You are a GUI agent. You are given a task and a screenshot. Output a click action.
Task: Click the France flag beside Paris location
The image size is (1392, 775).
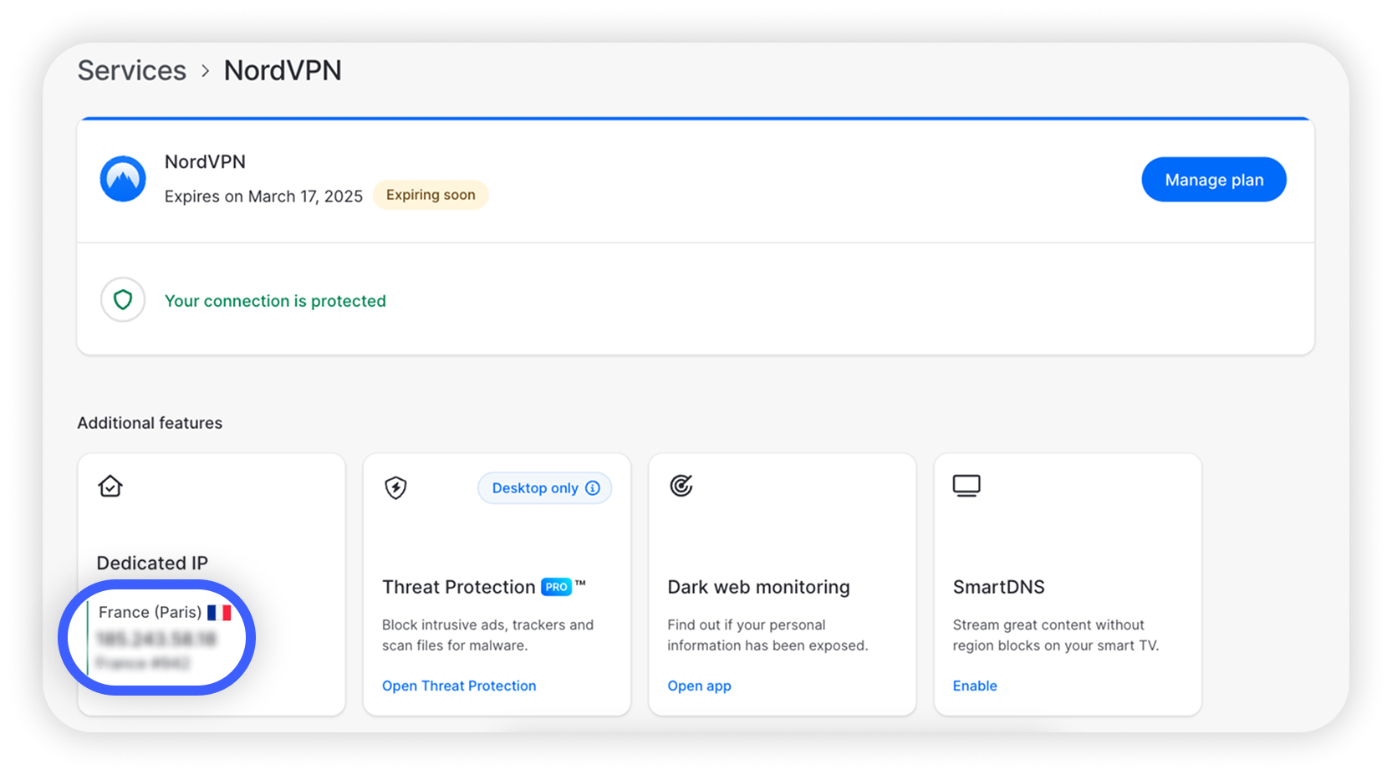221,612
